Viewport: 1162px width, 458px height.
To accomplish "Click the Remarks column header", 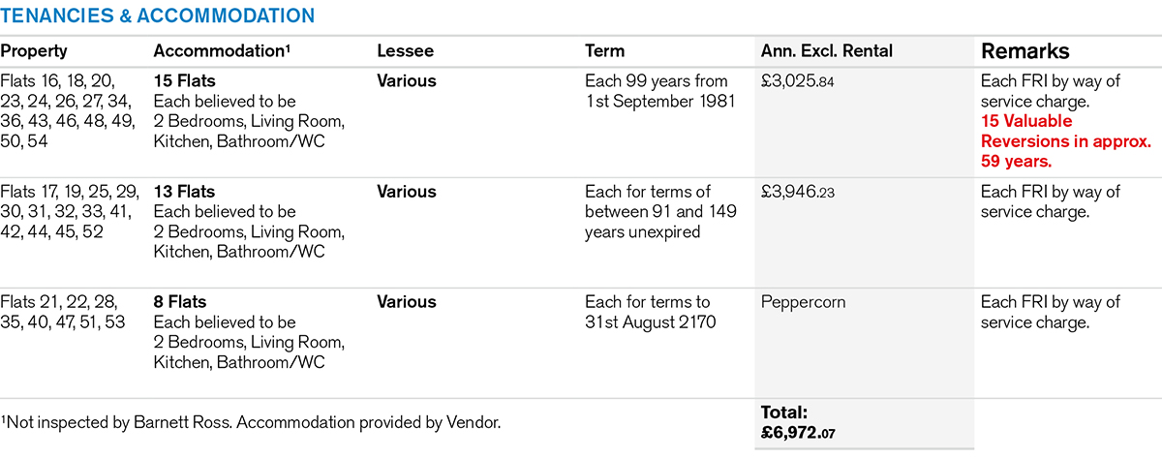I will [1027, 51].
